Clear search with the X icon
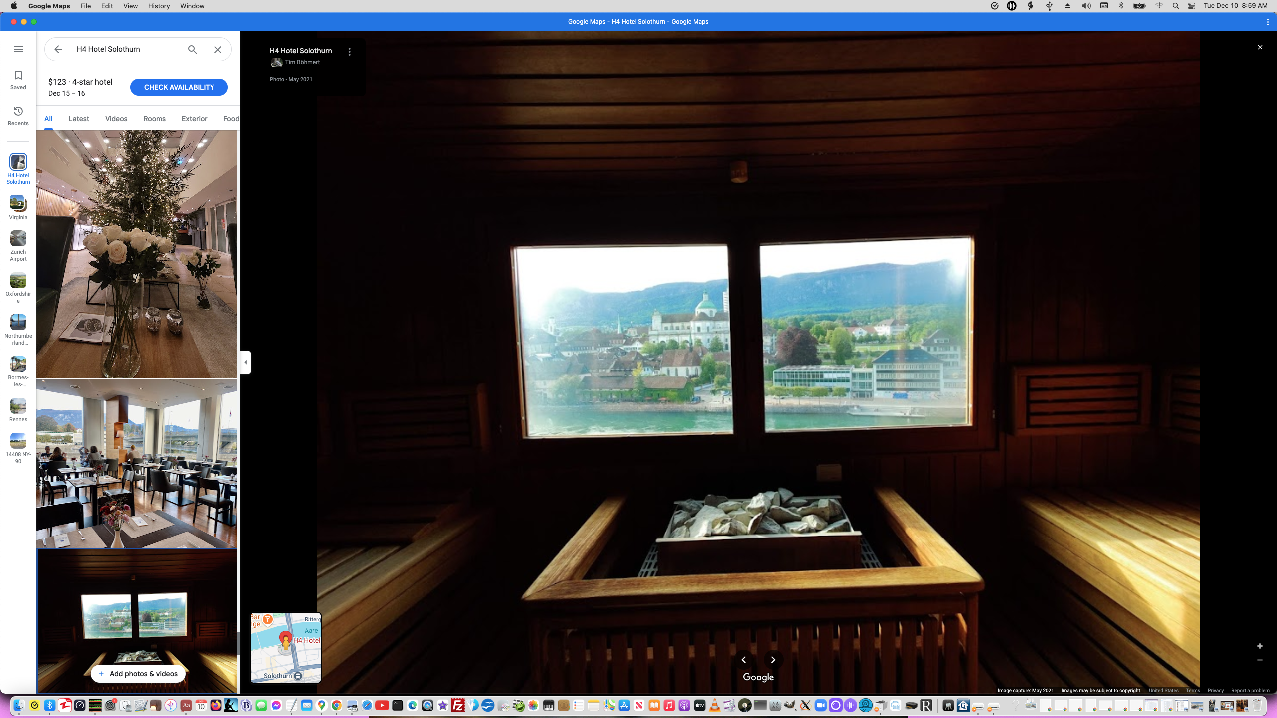1277x718 pixels. (218, 49)
